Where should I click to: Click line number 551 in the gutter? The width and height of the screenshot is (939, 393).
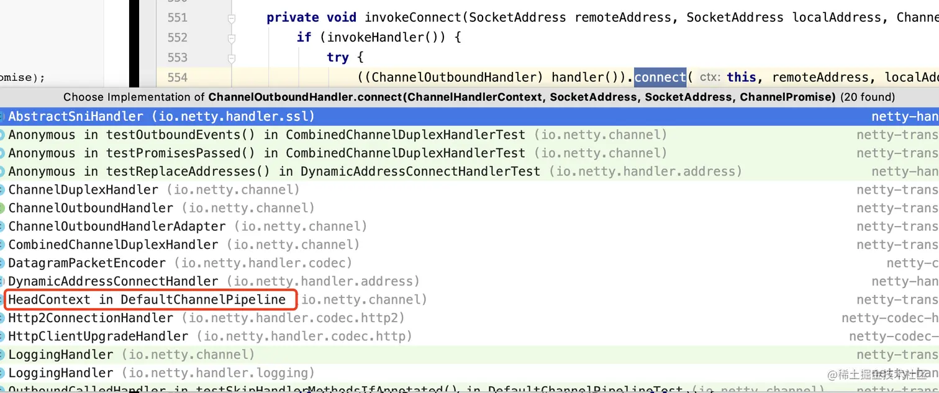[x=177, y=18]
